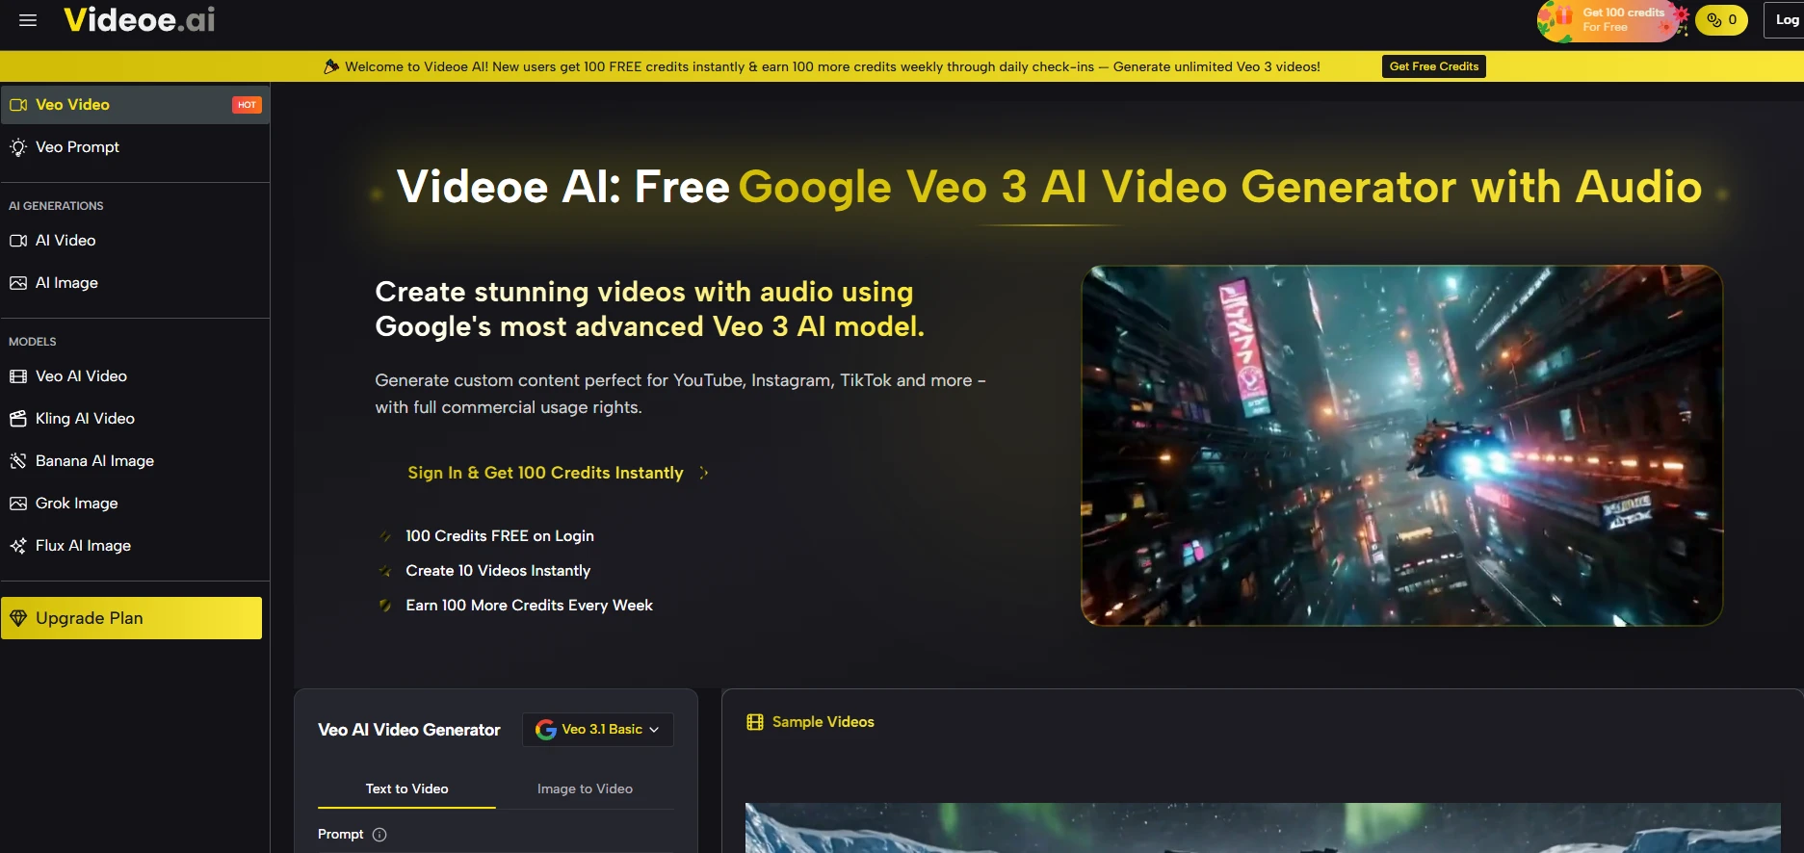Play the cyberpunk city preview video
1804x853 pixels.
pyautogui.click(x=1401, y=446)
